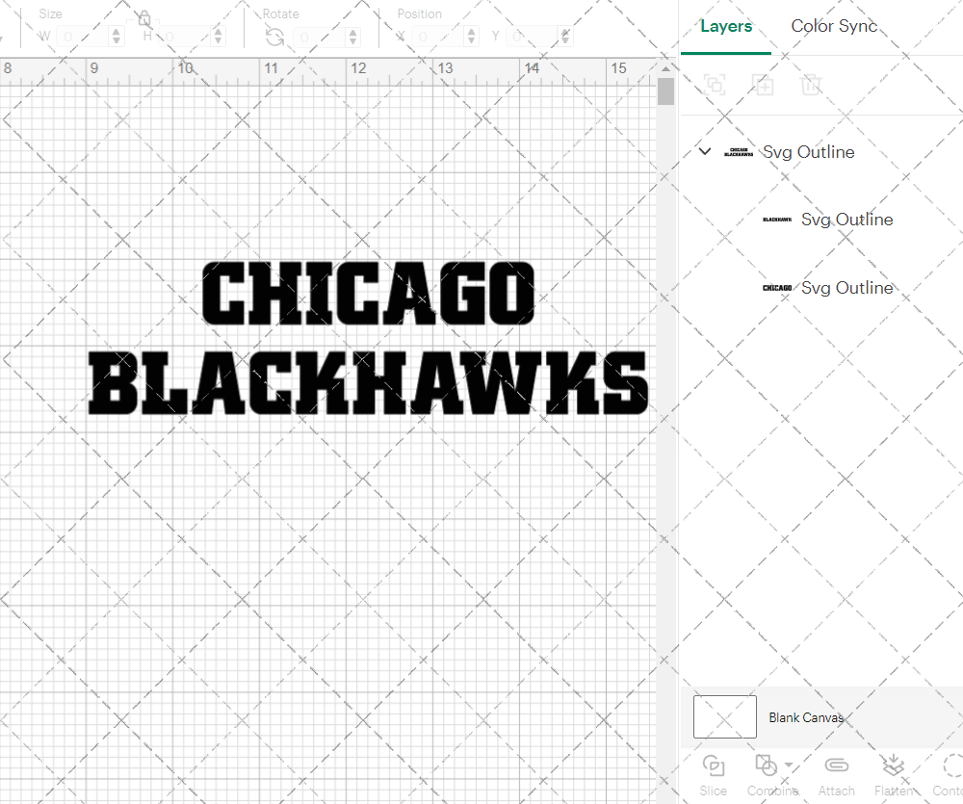Click the Y position input field
Image resolution: width=963 pixels, height=804 pixels.
[532, 37]
